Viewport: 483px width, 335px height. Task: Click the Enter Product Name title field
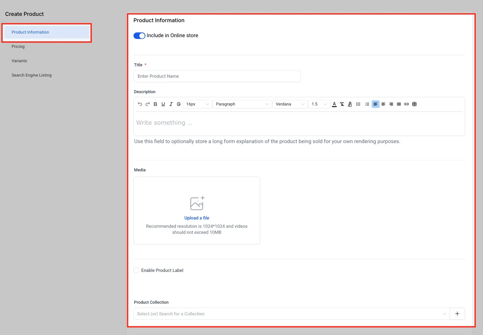(217, 76)
